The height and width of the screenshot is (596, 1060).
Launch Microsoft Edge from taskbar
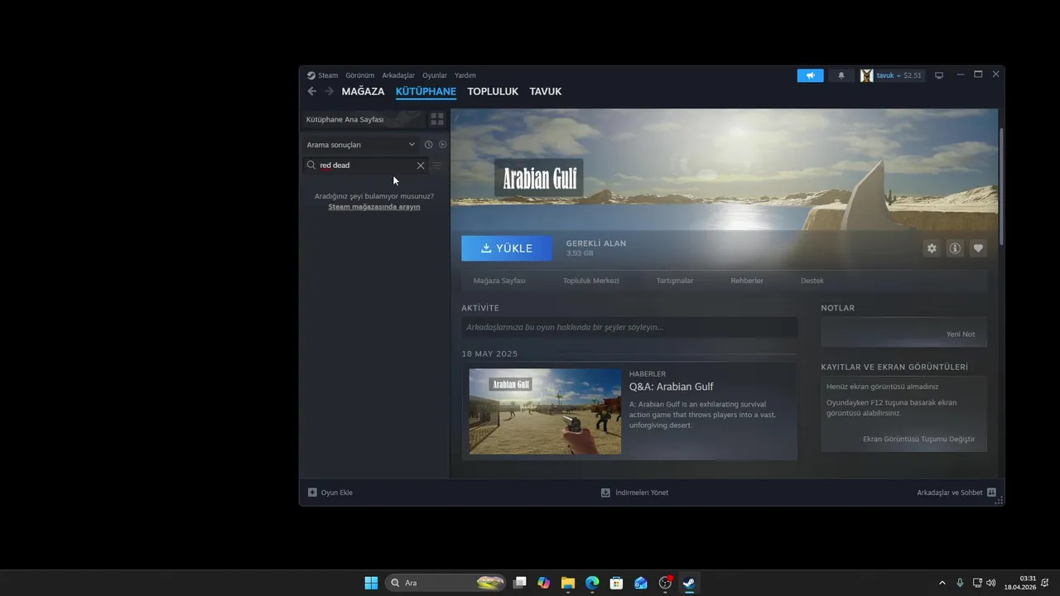(x=592, y=583)
